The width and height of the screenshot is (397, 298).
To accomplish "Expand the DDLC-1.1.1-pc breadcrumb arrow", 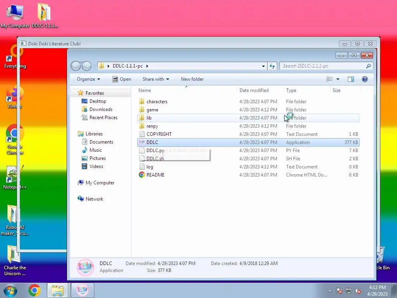I will pos(147,66).
